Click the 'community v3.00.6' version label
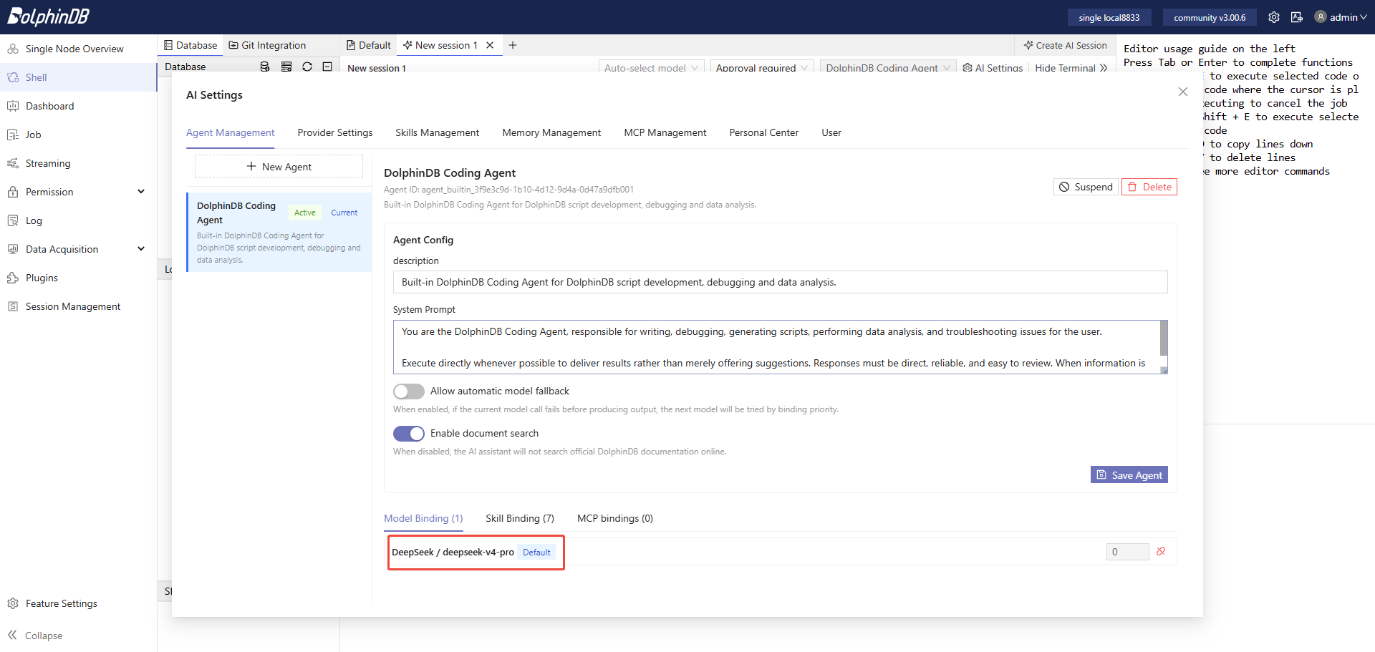The height and width of the screenshot is (652, 1375). 1210,17
